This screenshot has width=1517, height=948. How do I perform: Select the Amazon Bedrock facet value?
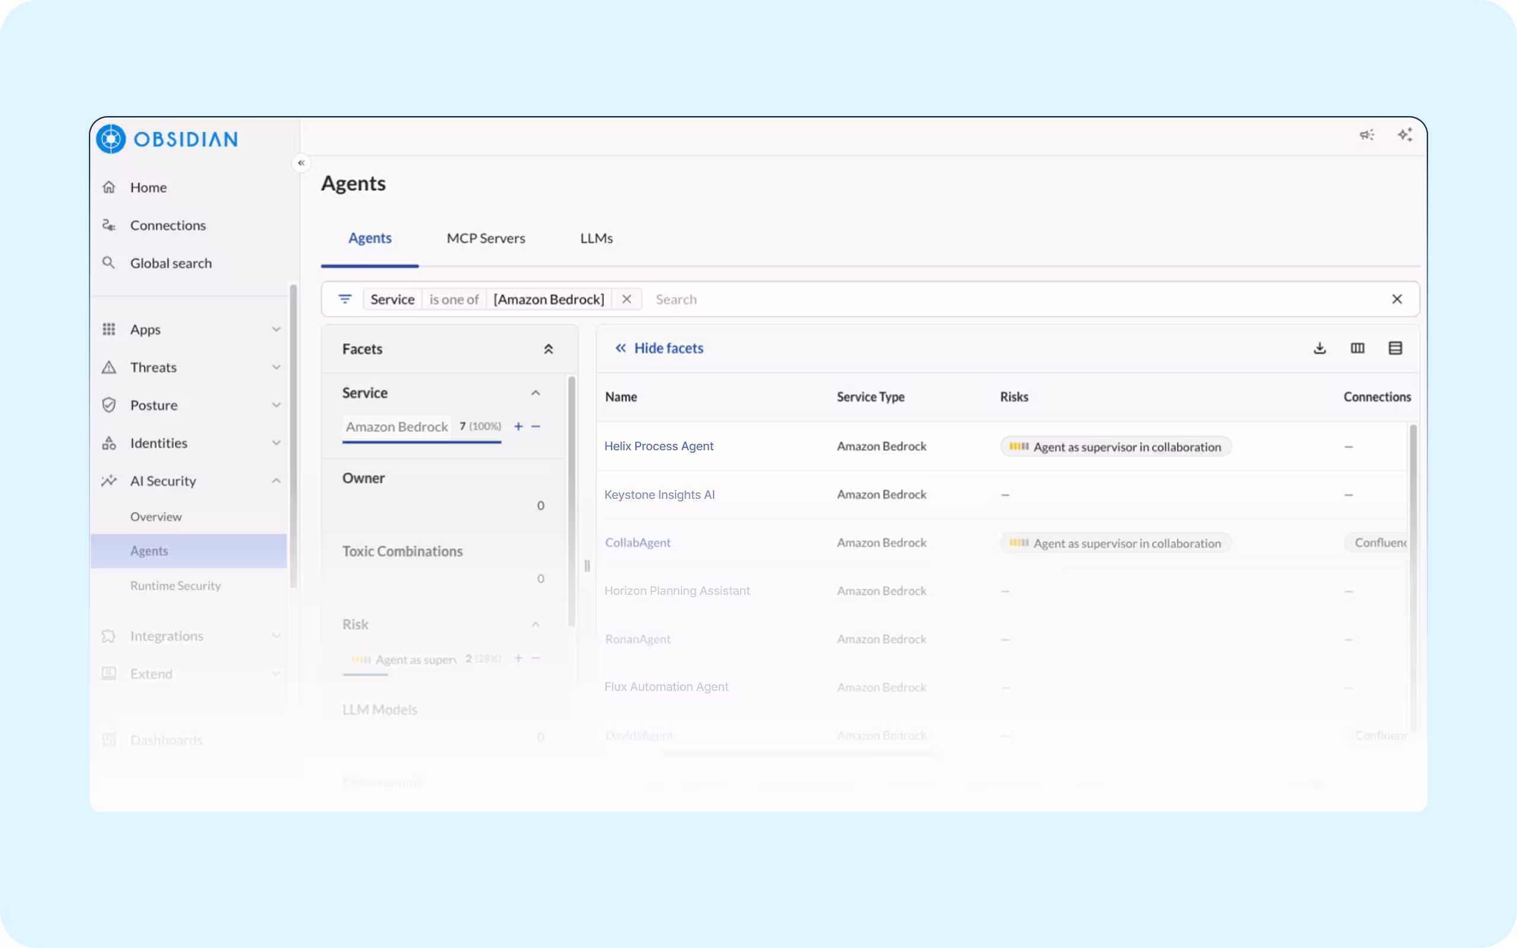pyautogui.click(x=397, y=427)
